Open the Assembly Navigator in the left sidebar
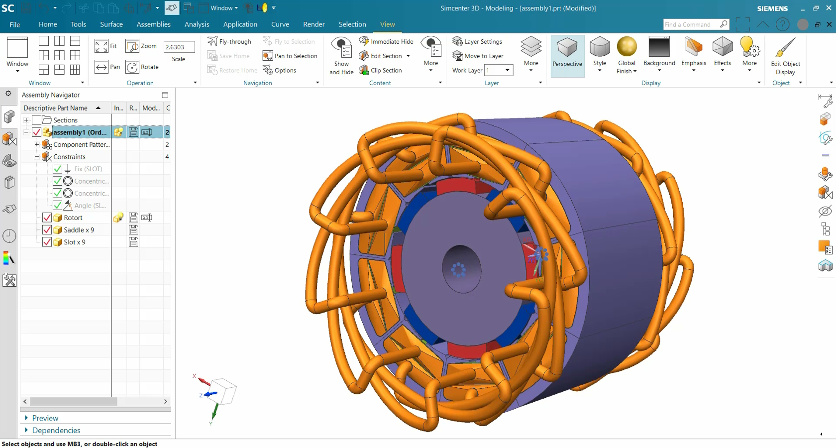Screen dimensions: 836x448 tap(9, 116)
